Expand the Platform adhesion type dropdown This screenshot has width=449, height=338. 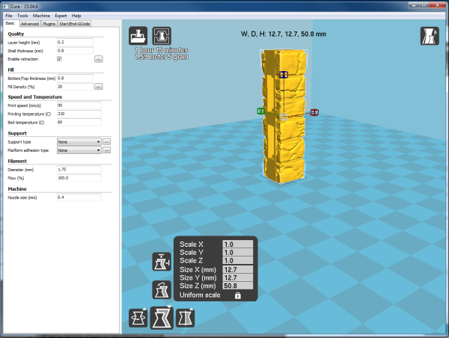pyautogui.click(x=79, y=150)
